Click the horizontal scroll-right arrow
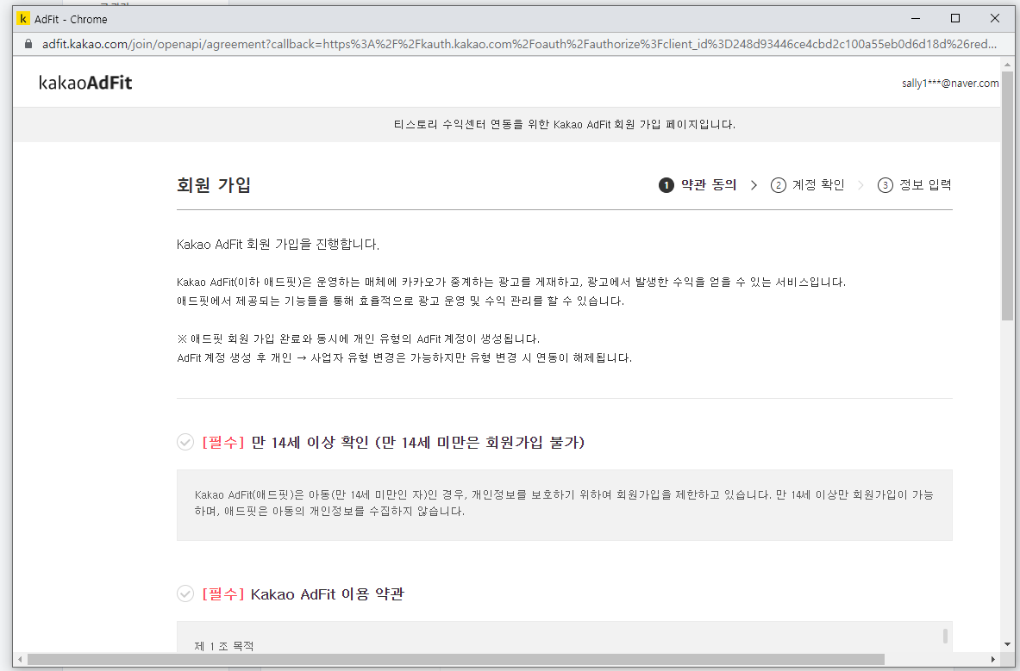This screenshot has width=1020, height=671. pyautogui.click(x=993, y=659)
